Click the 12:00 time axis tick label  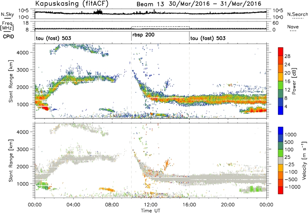[151, 205]
